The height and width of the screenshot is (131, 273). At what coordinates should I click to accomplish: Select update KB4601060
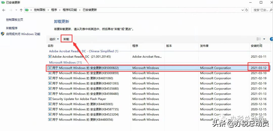pos(159,78)
